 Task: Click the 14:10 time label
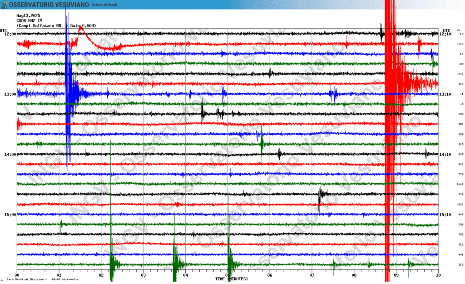point(445,154)
